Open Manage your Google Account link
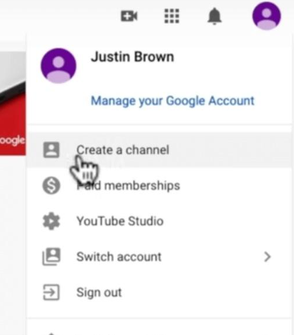The height and width of the screenshot is (335, 294). [x=172, y=101]
